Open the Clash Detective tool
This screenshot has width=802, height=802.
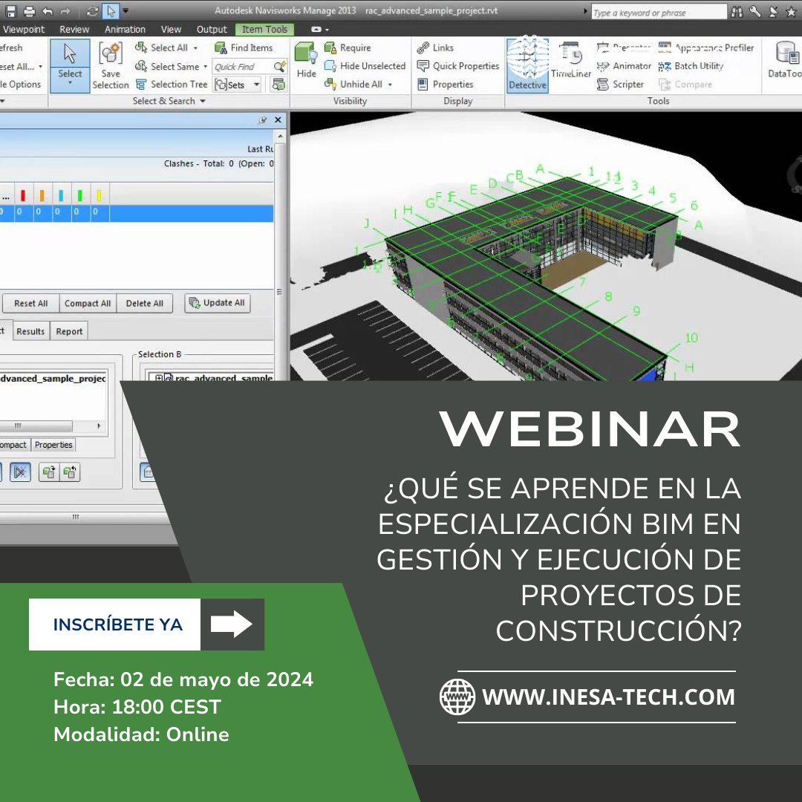click(527, 65)
